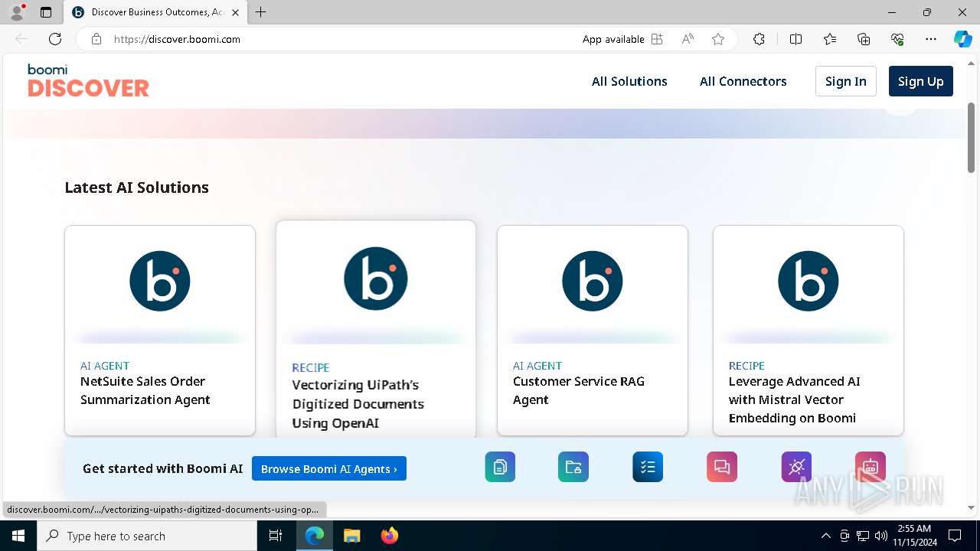Open Browser essentials heart icon

pyautogui.click(x=897, y=39)
